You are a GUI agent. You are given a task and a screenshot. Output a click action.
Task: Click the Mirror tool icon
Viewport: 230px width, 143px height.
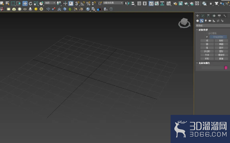pos(127,3)
